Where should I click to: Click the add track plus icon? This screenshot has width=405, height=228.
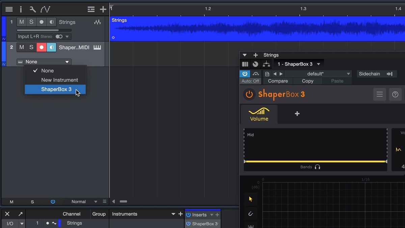coord(103,9)
